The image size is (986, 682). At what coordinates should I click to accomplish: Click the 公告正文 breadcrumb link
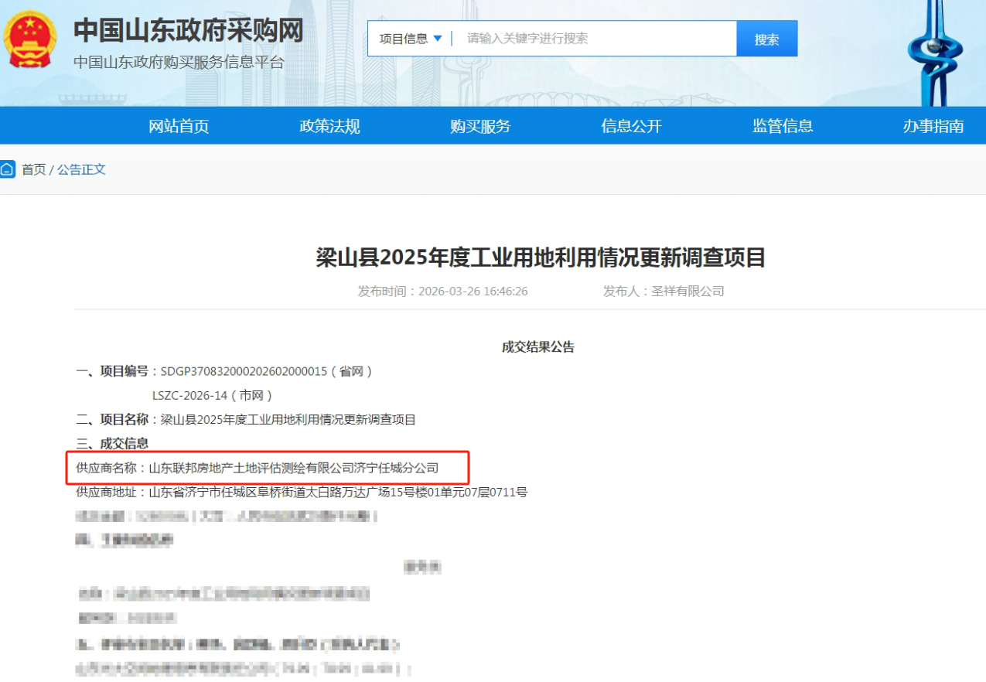tap(81, 169)
